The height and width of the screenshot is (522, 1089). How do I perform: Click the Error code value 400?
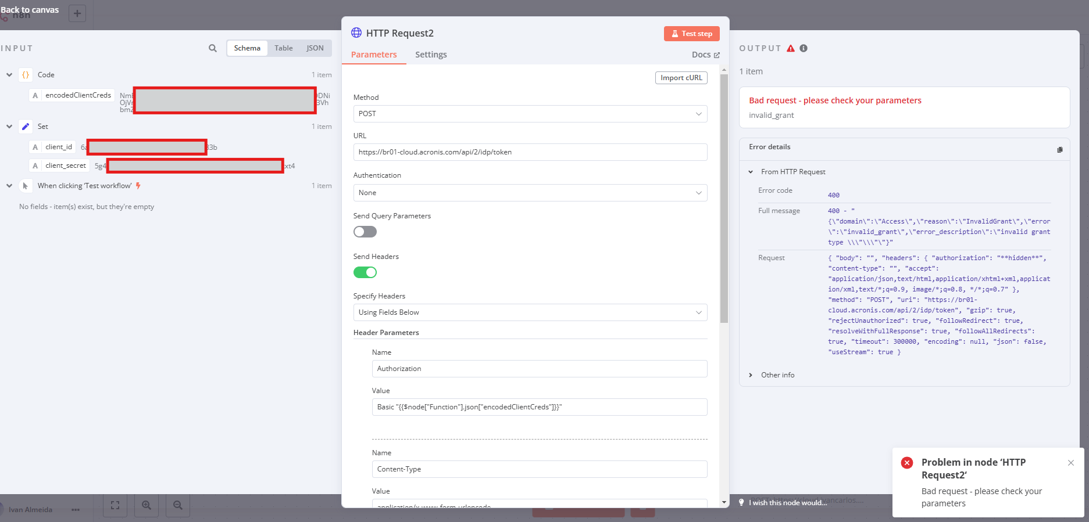(x=834, y=195)
